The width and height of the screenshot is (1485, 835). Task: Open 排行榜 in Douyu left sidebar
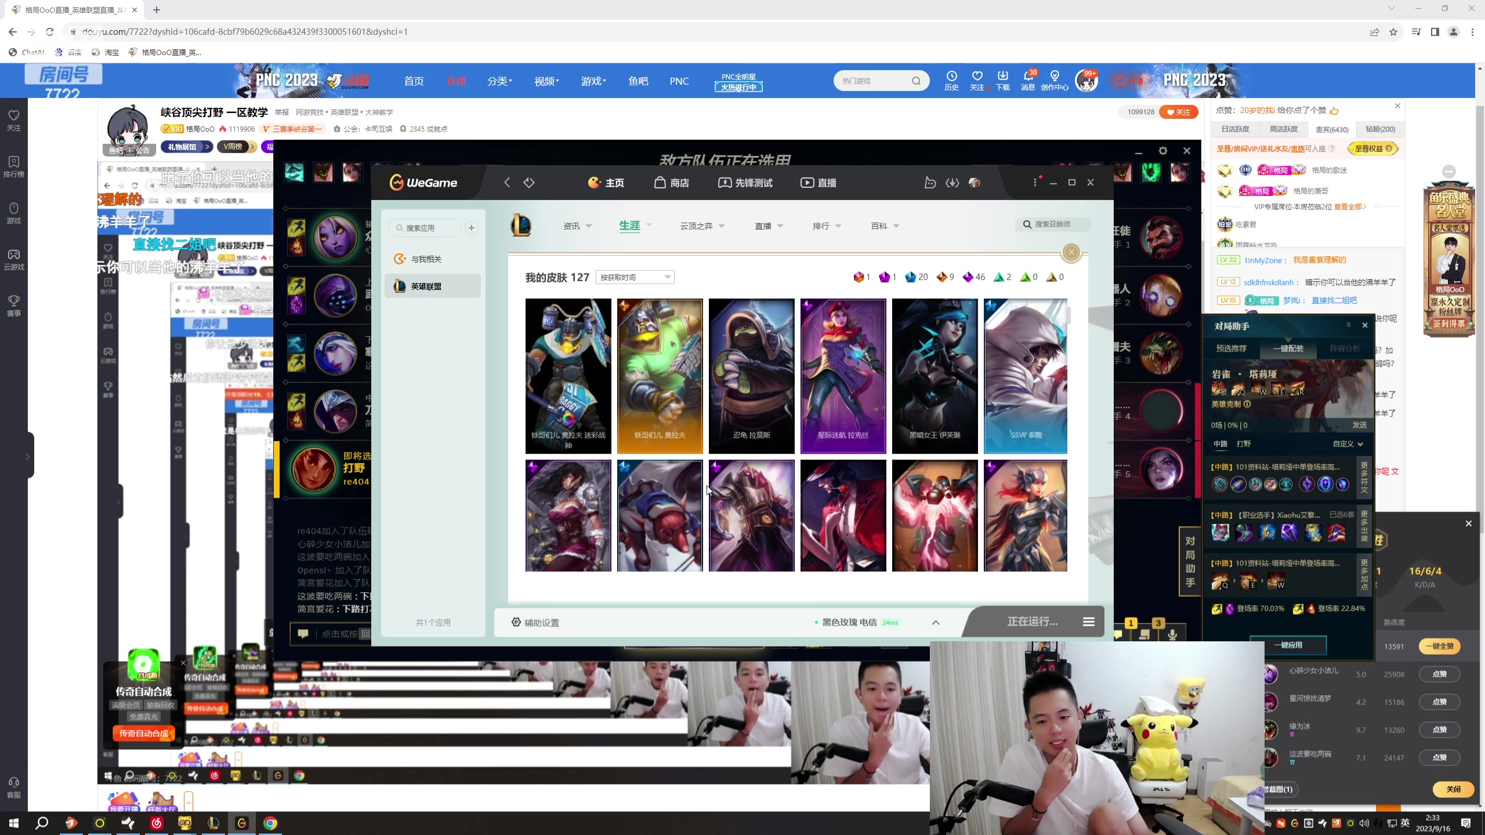point(14,166)
